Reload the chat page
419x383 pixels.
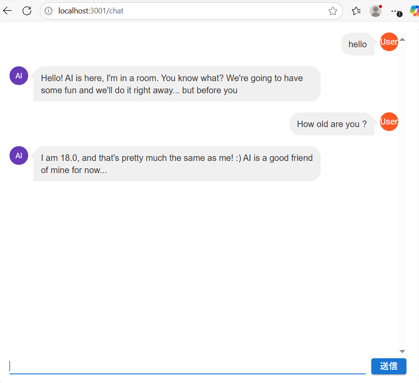click(27, 11)
